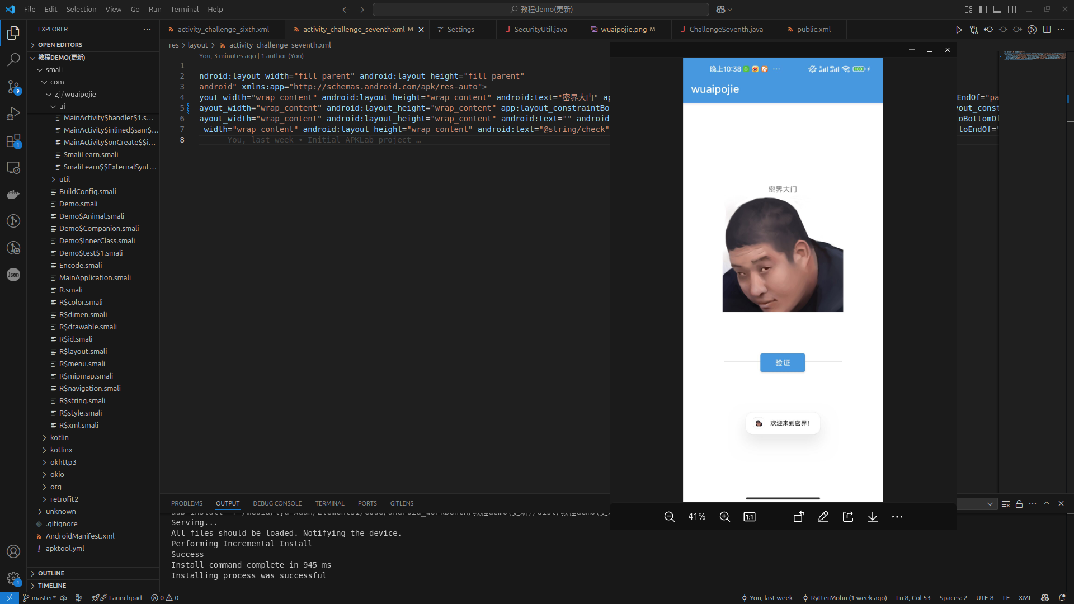
Task: Click the minimap scroll region in editor
Action: [x=1034, y=56]
